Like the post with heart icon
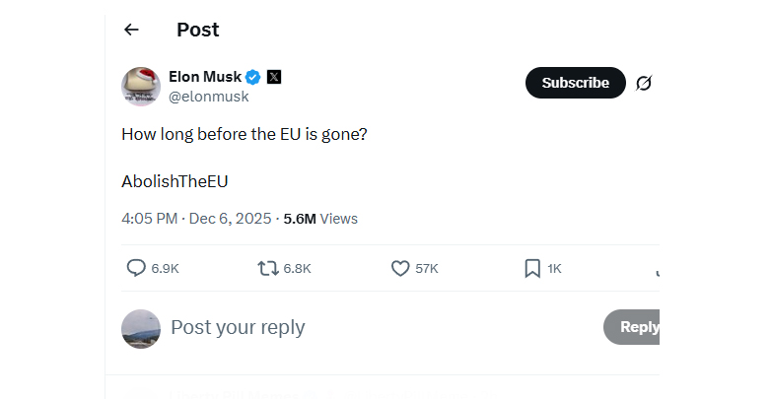This screenshot has height=399, width=771. click(x=400, y=268)
